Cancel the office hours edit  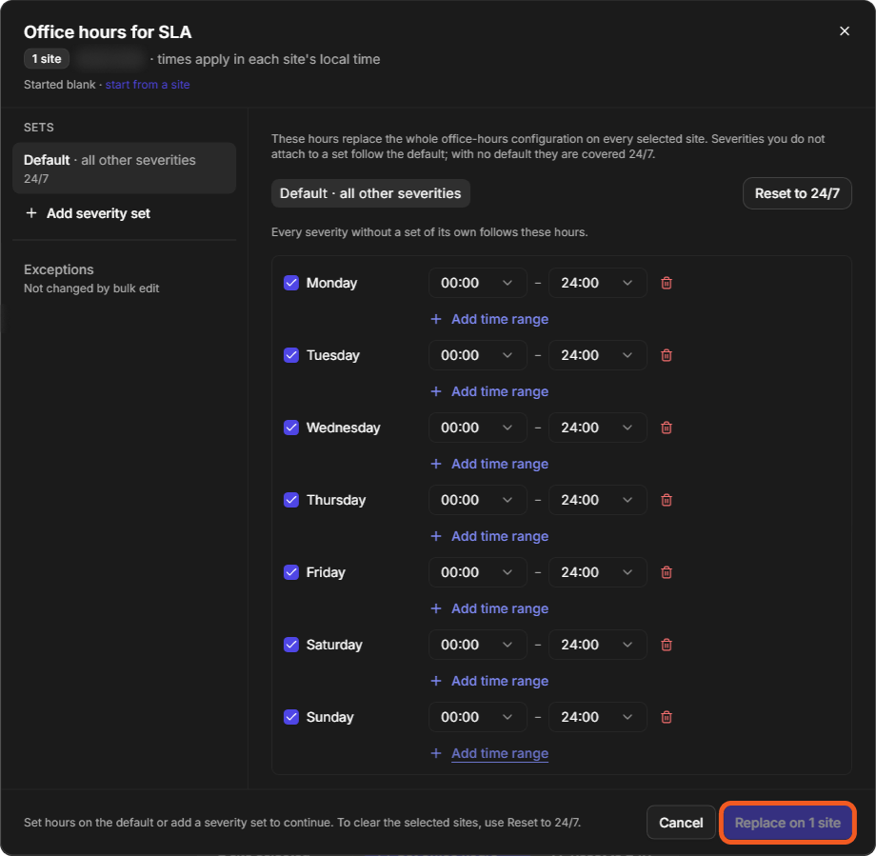[681, 823]
